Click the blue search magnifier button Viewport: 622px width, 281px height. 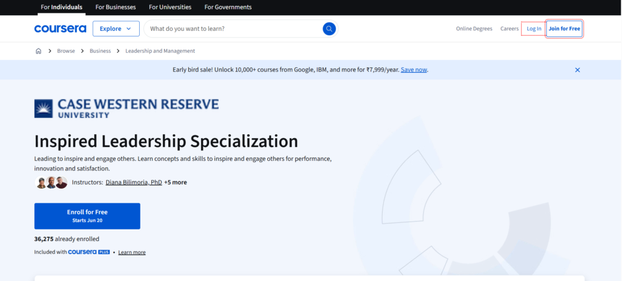click(329, 29)
